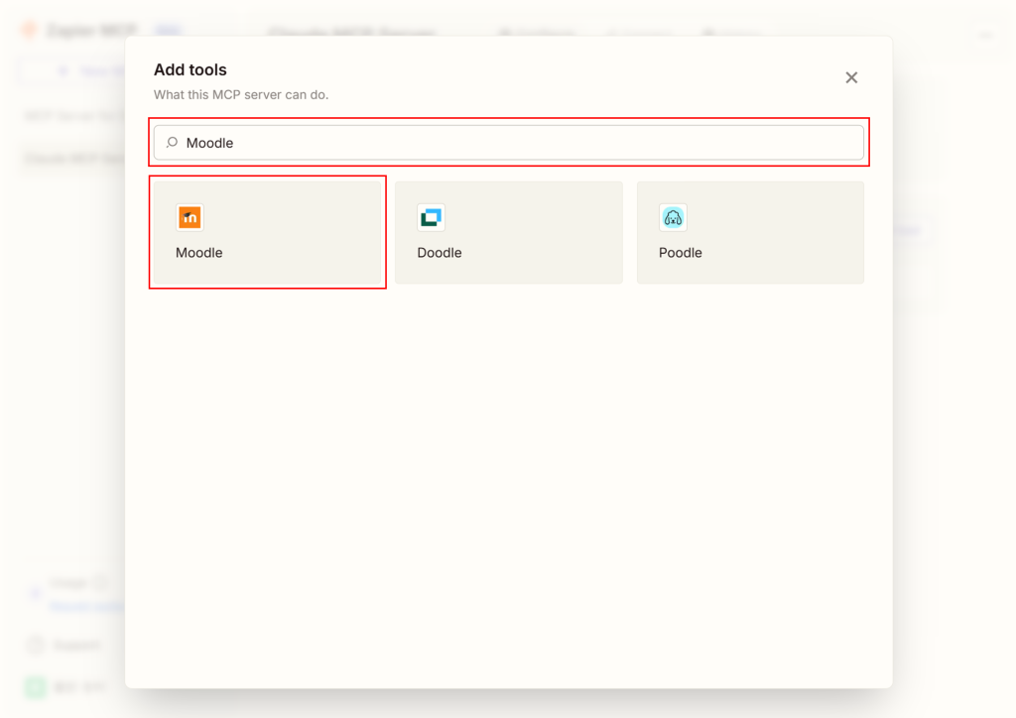The image size is (1016, 718).
Task: Click the Zapier MCP logo behind dialog
Action: [x=30, y=31]
